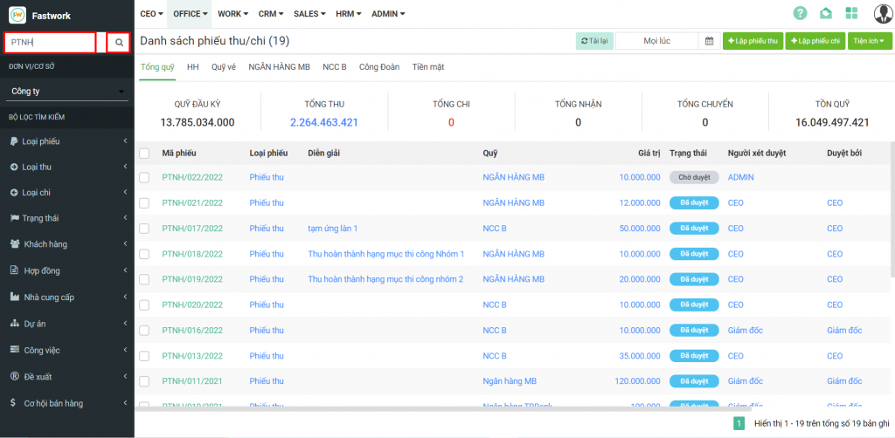895x438 pixels.
Task: Switch to the NGÂN HÀNG MB tab
Action: click(279, 67)
